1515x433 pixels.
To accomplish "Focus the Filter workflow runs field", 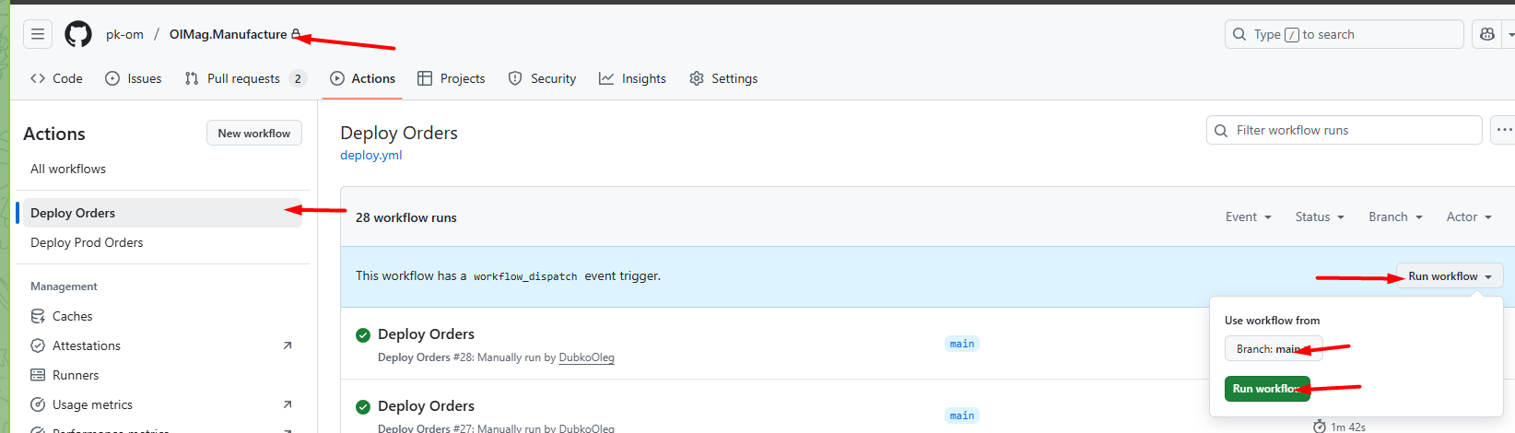I will 1344,131.
